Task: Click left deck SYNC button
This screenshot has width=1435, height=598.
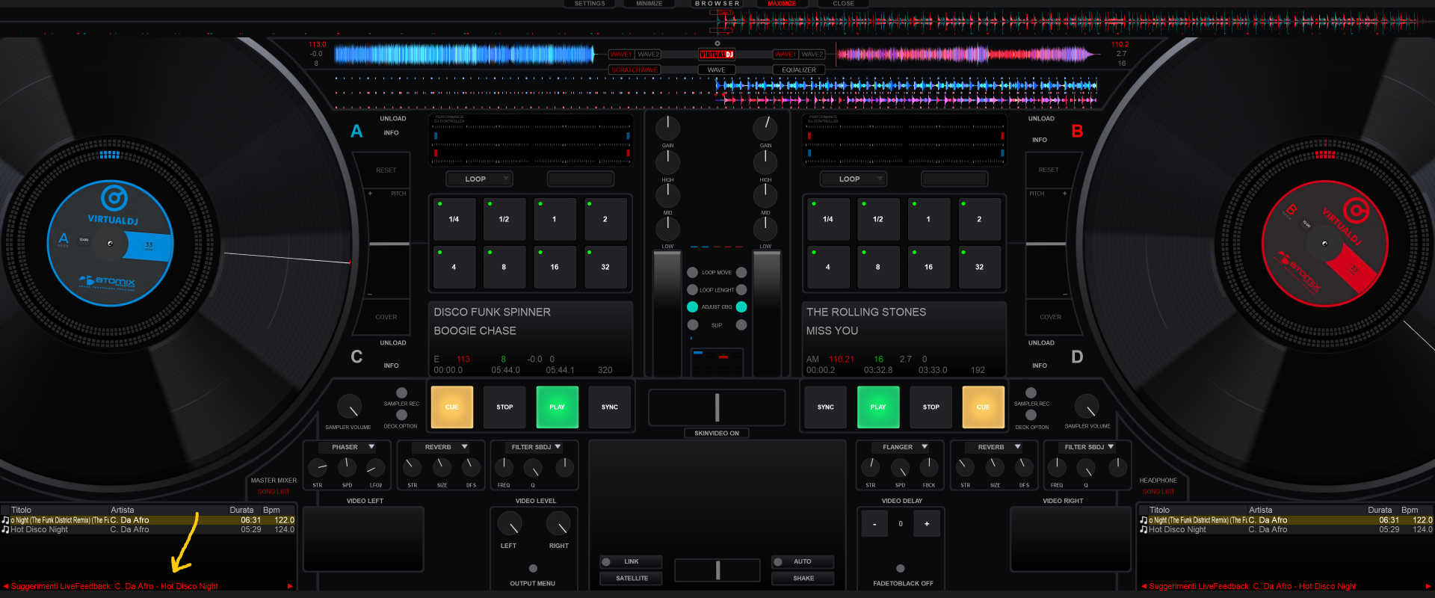Action: (x=610, y=407)
